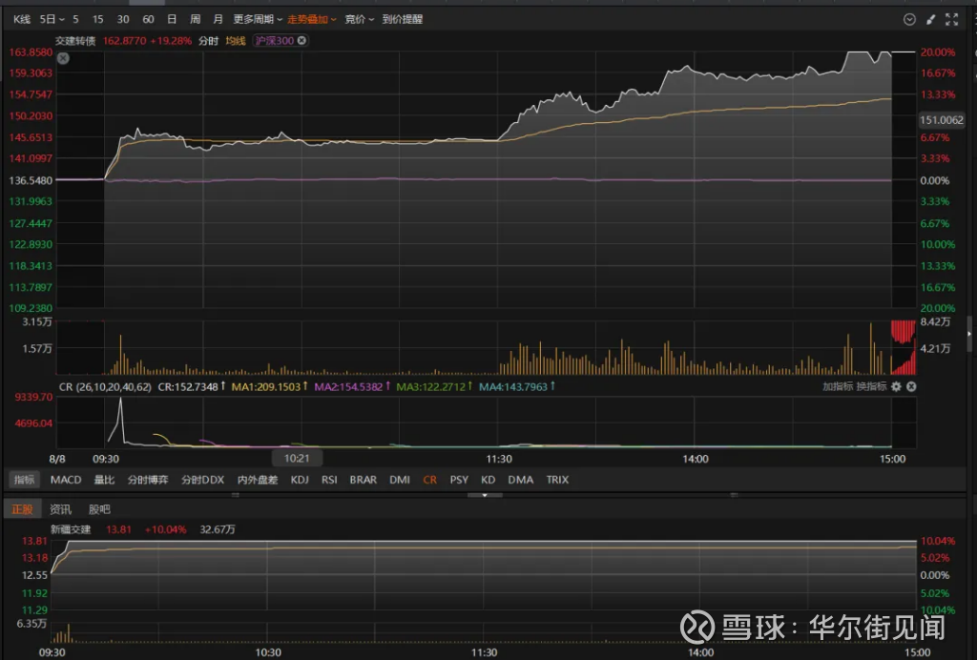Open the circled down-arrow menu icon
Image resolution: width=977 pixels, height=660 pixels.
[x=909, y=19]
